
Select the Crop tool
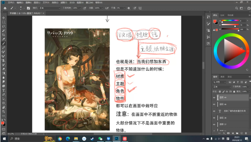[3, 35]
